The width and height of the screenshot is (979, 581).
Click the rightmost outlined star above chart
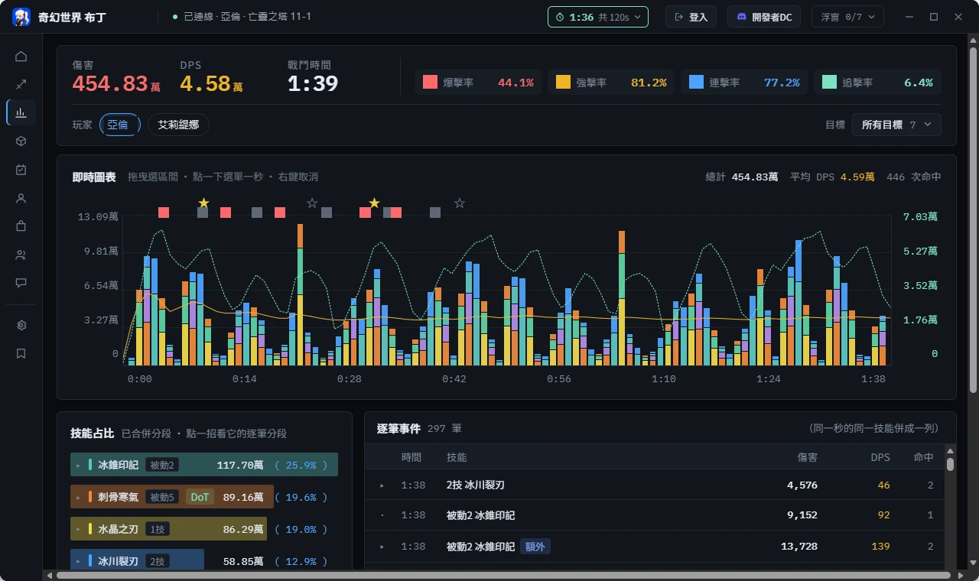(460, 203)
